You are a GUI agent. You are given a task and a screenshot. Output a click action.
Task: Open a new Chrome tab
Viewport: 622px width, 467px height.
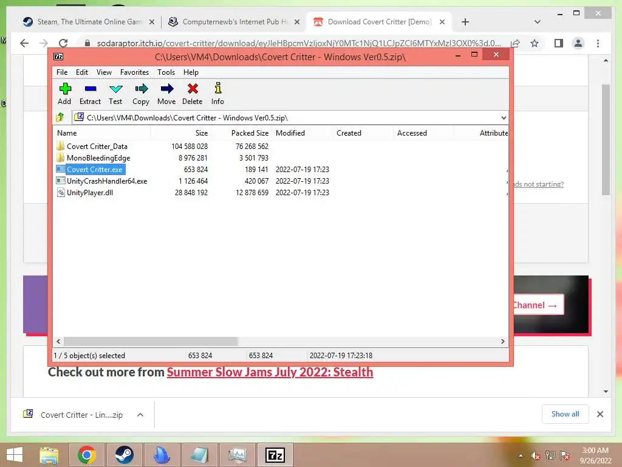tap(465, 22)
